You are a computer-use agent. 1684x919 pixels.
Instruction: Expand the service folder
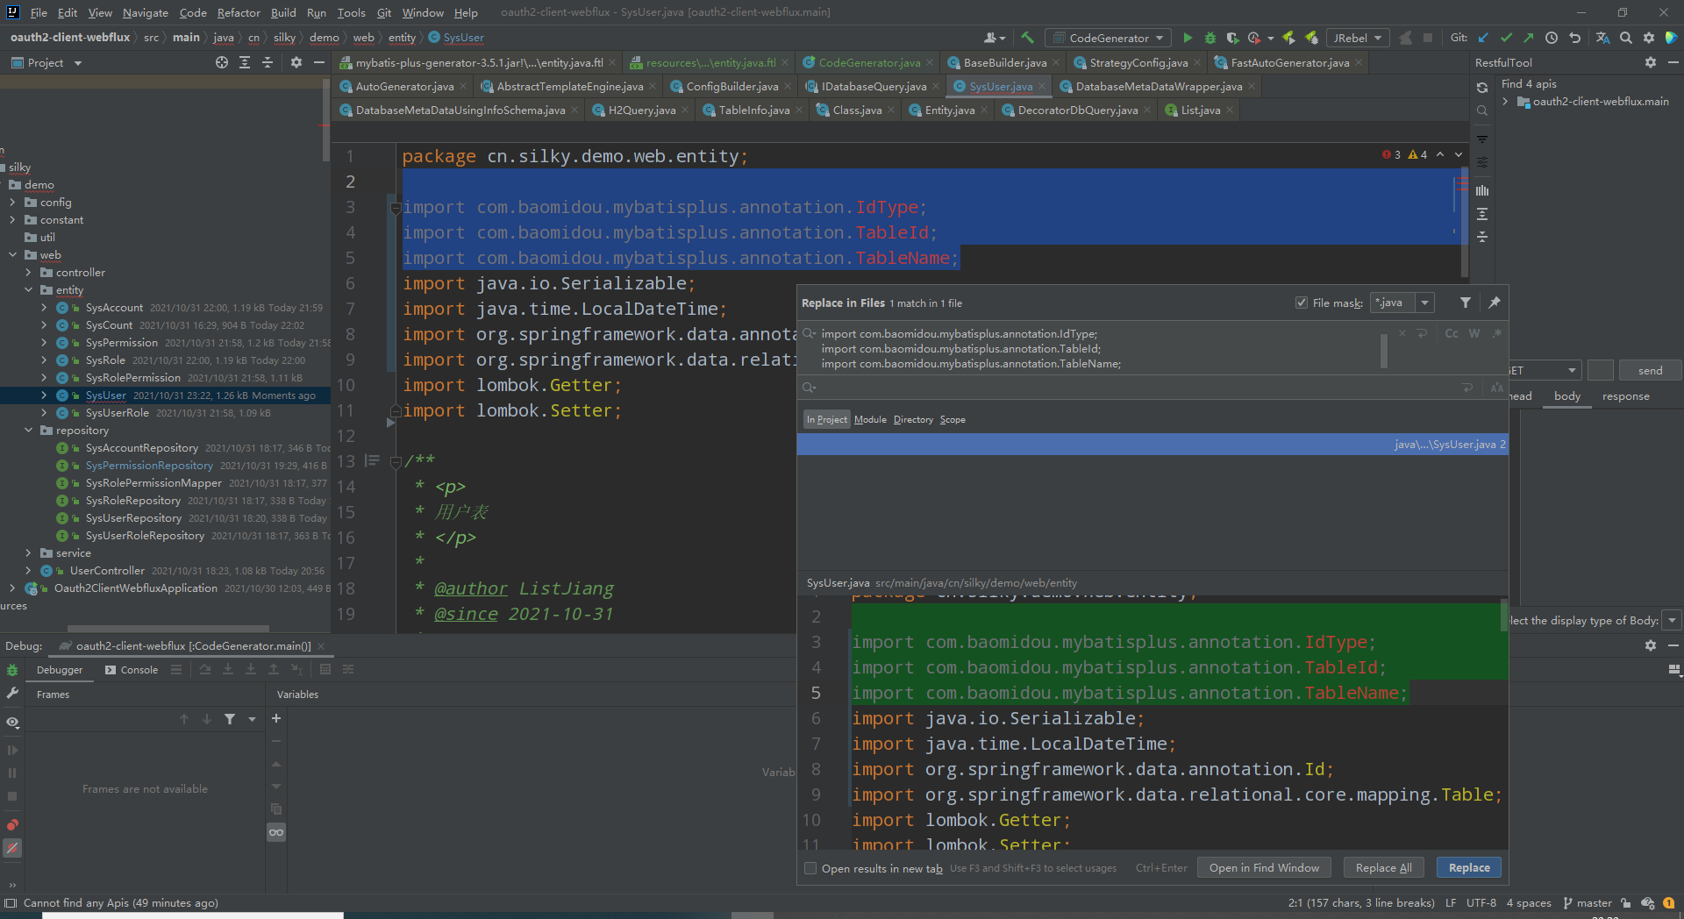point(28,553)
